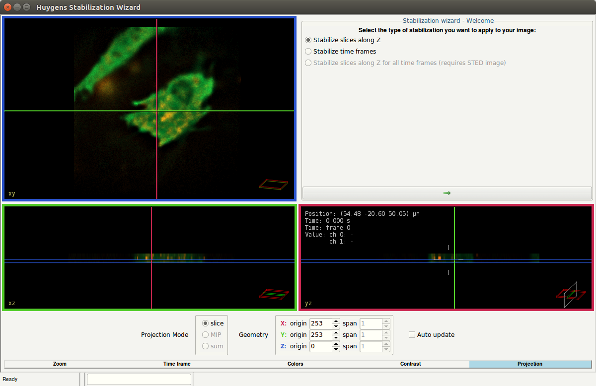Click the xz view orientation box icon
Viewport: 596px width, 386px height.
273,294
